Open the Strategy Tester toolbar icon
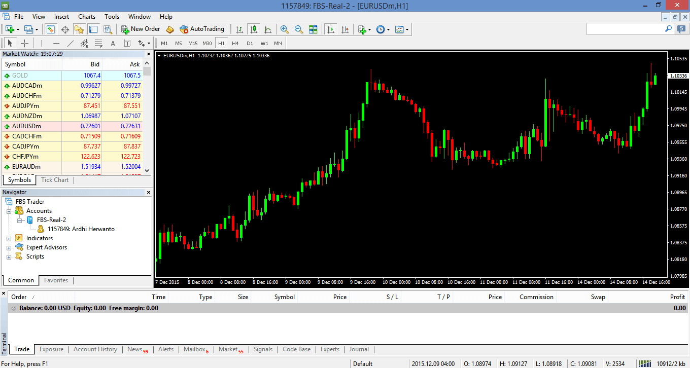 pos(108,29)
